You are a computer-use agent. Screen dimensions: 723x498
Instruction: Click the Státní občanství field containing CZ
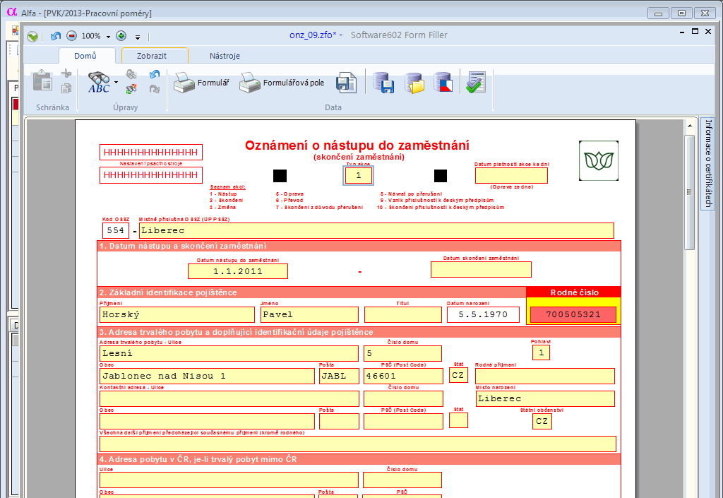click(x=542, y=422)
